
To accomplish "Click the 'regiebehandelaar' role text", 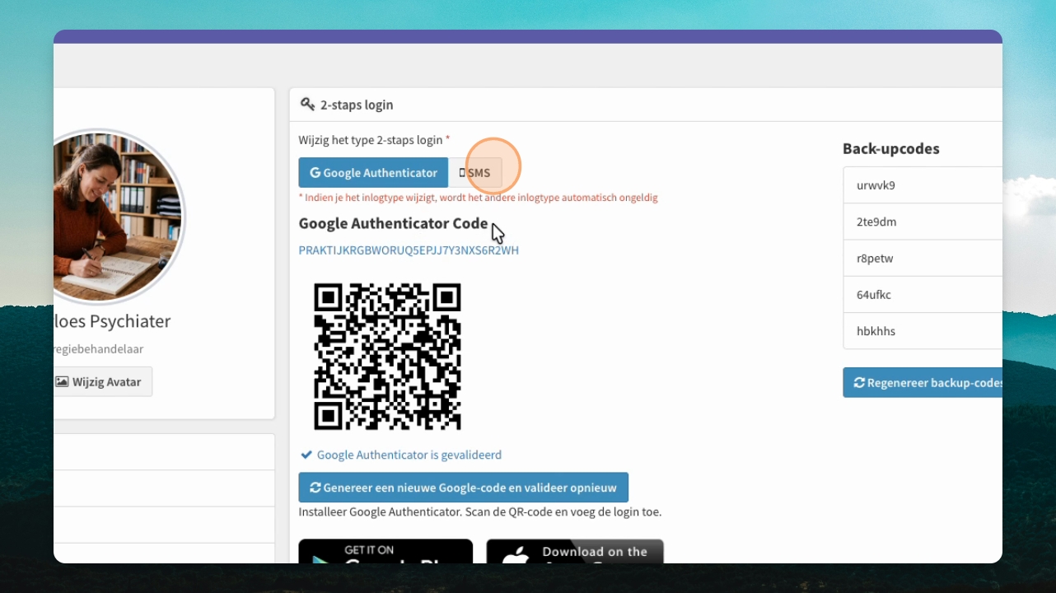I will (99, 349).
